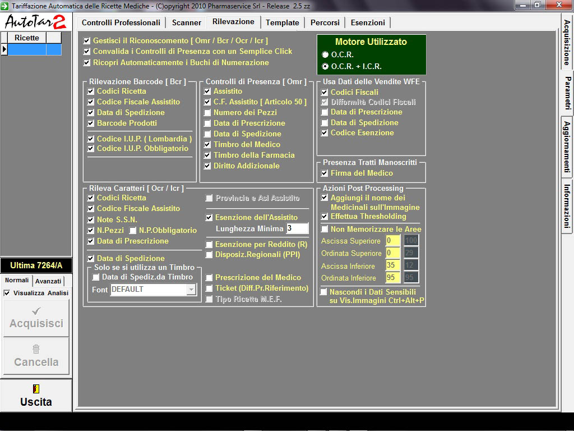Check Esenzione per Reddito (R)
This screenshot has width=574, height=431.
tap(210, 245)
